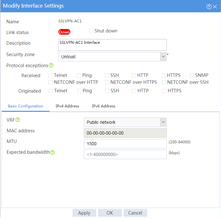Screen dimensions: 221x218
Task: Click the Apply button
Action: pos(84,213)
